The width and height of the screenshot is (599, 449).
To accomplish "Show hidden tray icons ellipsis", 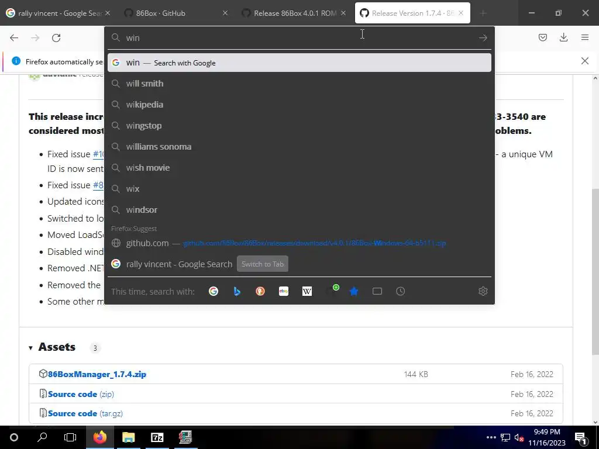I will pyautogui.click(x=491, y=437).
